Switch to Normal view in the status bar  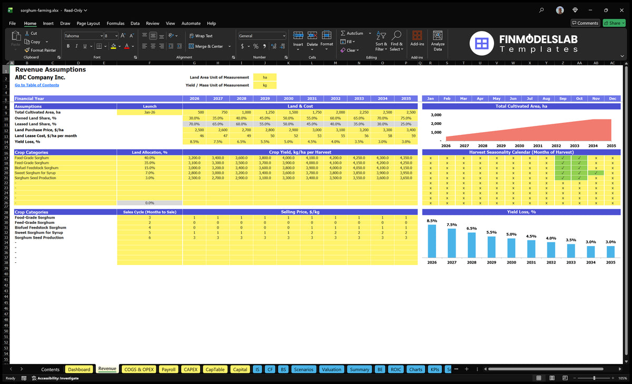[x=539, y=378]
